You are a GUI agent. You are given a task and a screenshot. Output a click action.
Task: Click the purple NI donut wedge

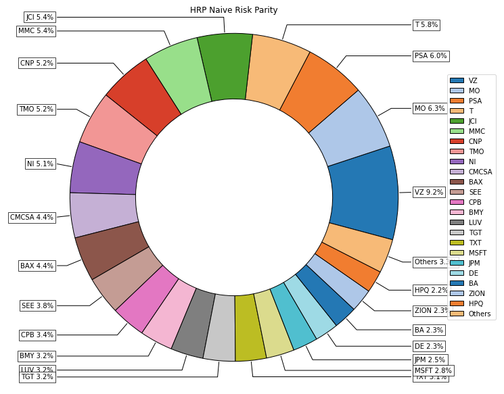[105, 169]
